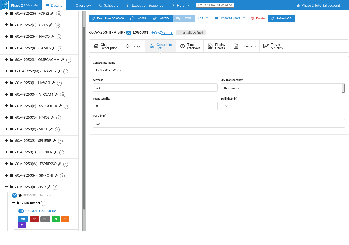Click the wrench icon next to UVES
Viewport: 349px width, 245px height.
point(50,25)
